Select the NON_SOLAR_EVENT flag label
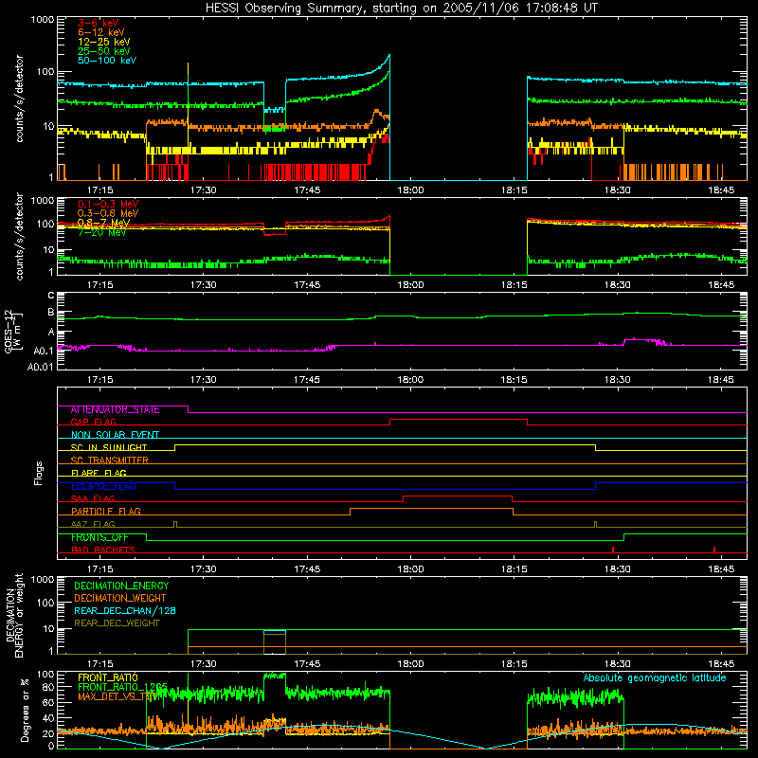 (115, 435)
